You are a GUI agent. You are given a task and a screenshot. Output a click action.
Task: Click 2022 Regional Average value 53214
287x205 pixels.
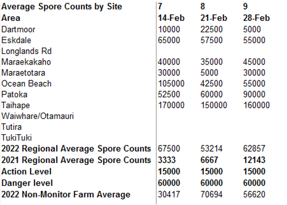coord(211,148)
